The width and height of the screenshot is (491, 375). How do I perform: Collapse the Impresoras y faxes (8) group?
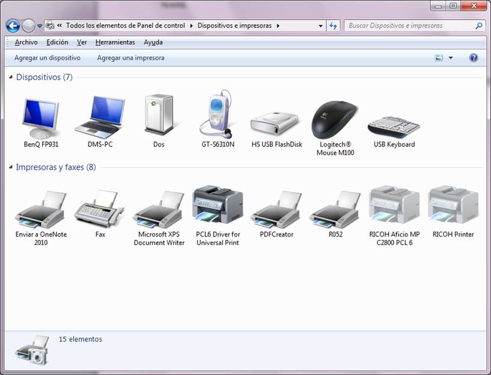(x=11, y=167)
